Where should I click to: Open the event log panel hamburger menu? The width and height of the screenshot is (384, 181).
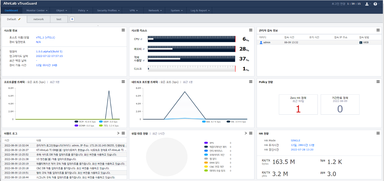(123, 133)
